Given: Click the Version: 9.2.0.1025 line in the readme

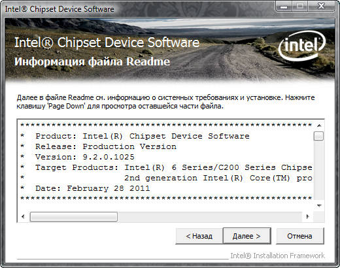Looking at the screenshot, I should tap(84, 157).
